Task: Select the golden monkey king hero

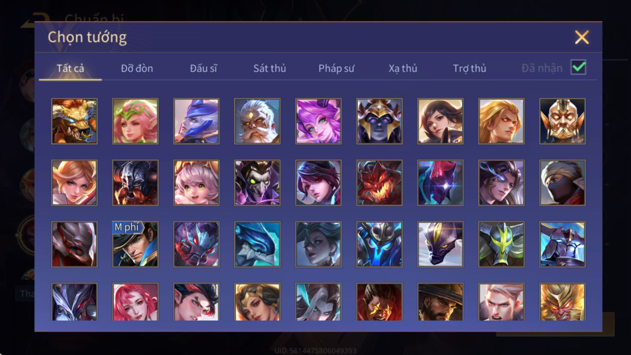Action: (x=562, y=302)
